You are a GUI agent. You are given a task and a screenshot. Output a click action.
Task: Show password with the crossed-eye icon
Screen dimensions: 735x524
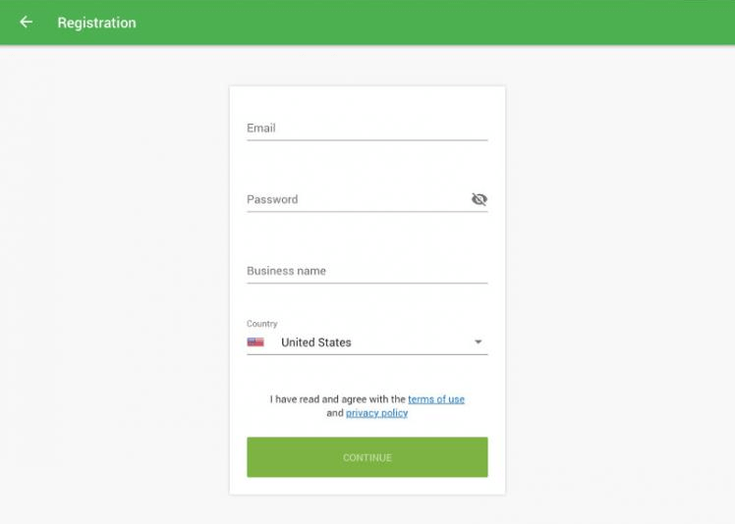pos(479,199)
